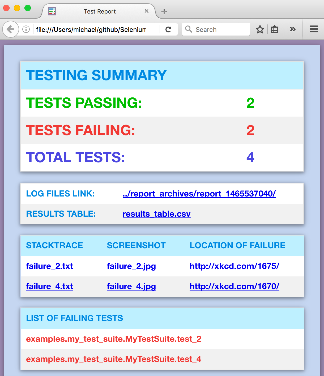Expand overflow toolbar items chevron
This screenshot has width=324, height=376.
tap(293, 29)
